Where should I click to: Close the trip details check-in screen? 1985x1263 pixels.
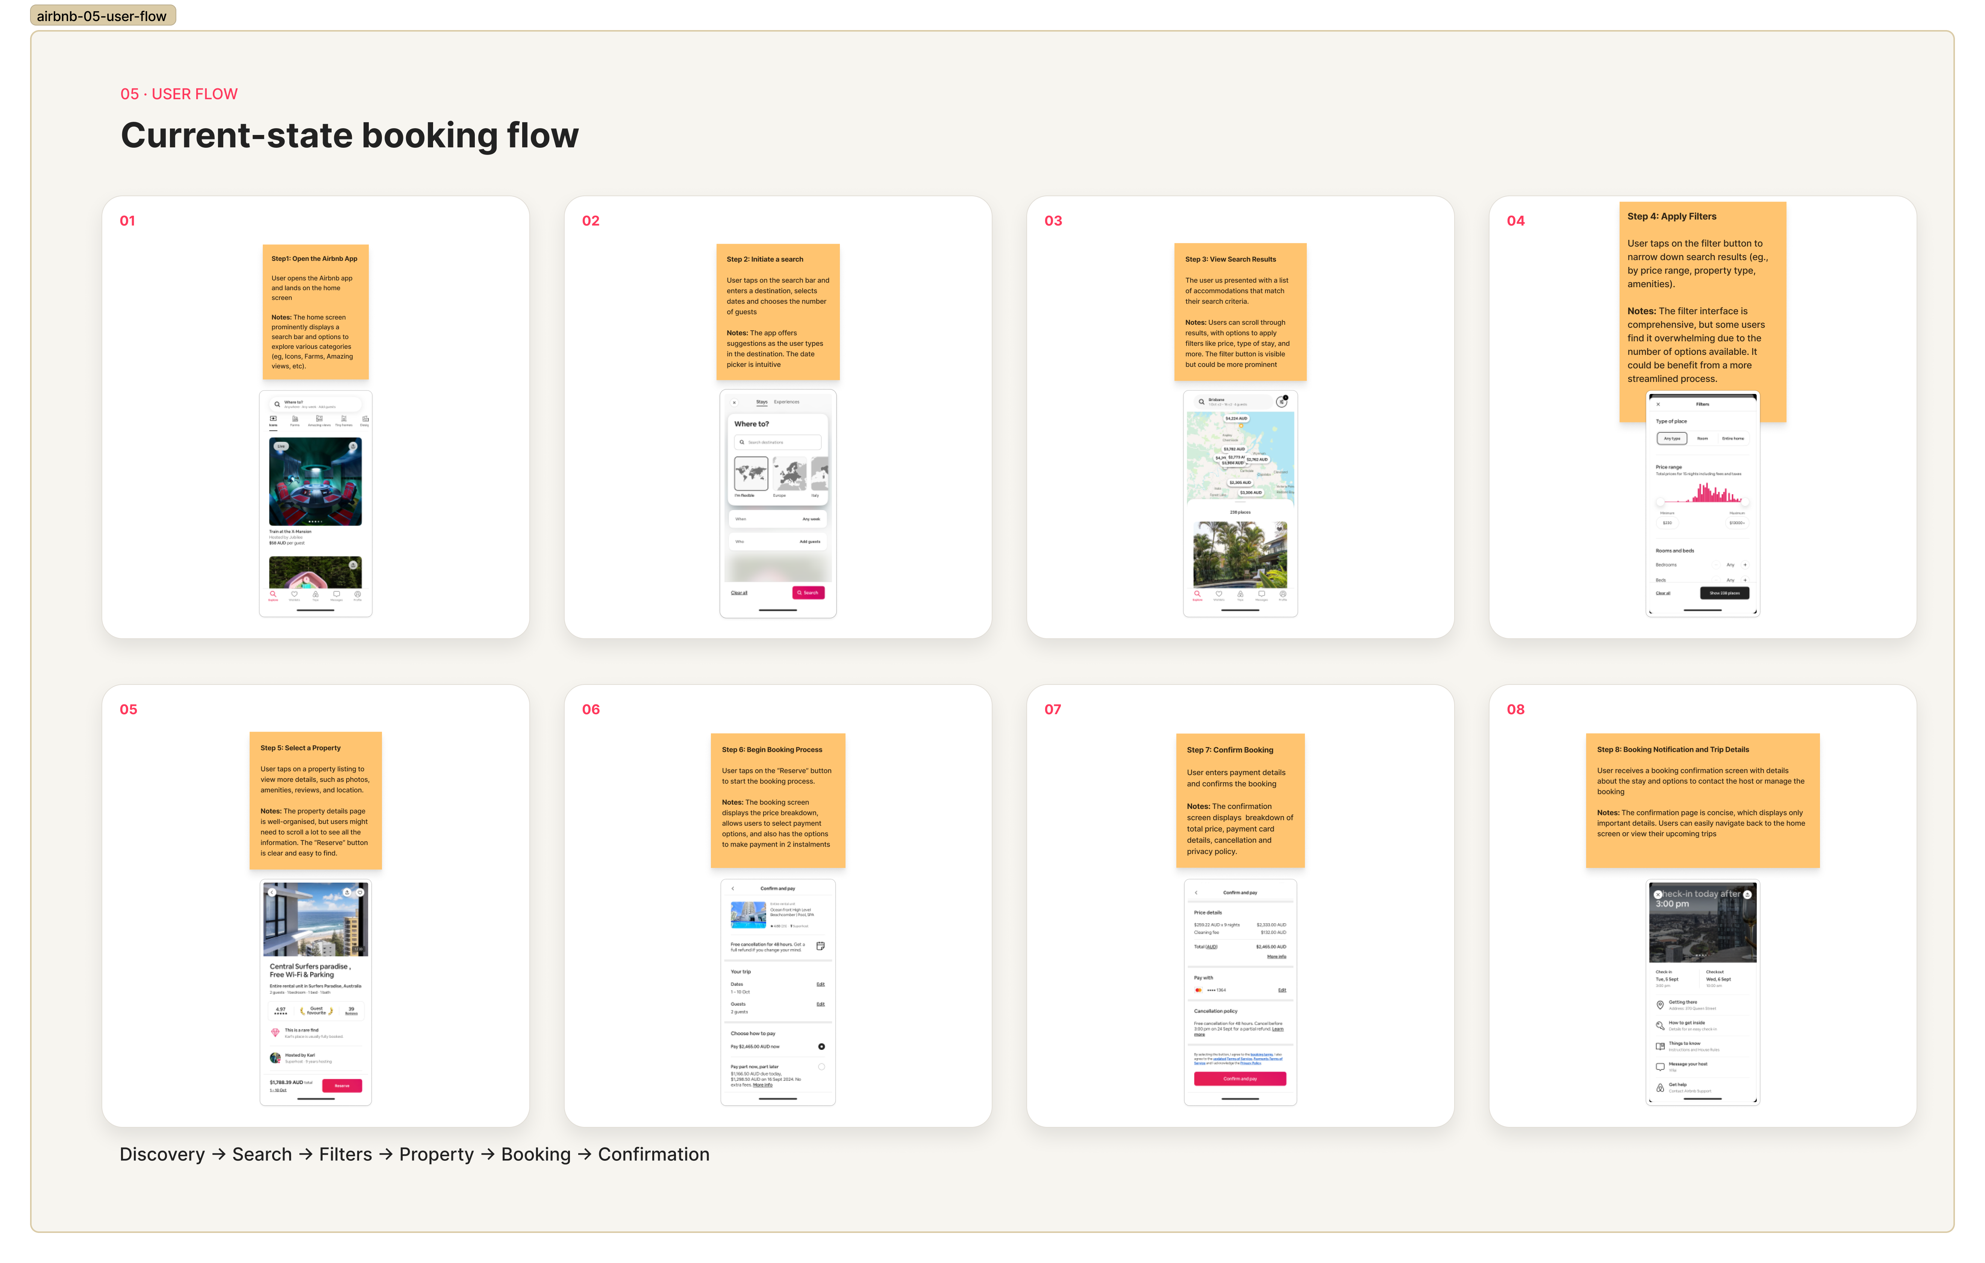pyautogui.click(x=1658, y=895)
